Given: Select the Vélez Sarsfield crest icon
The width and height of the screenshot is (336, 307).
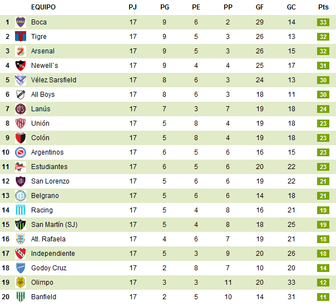Looking at the screenshot, I should coord(21,80).
